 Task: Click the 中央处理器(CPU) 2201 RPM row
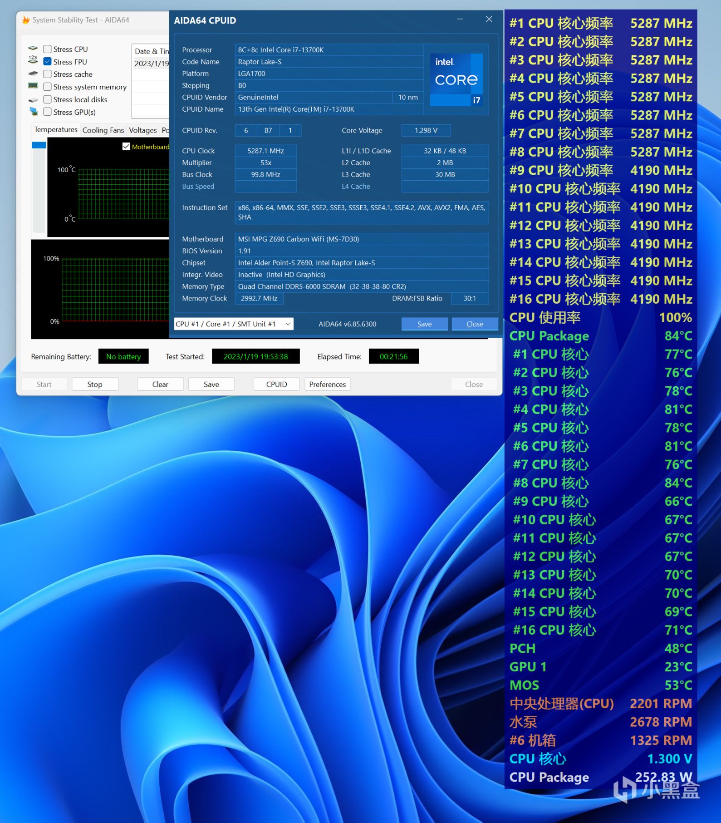(x=601, y=704)
